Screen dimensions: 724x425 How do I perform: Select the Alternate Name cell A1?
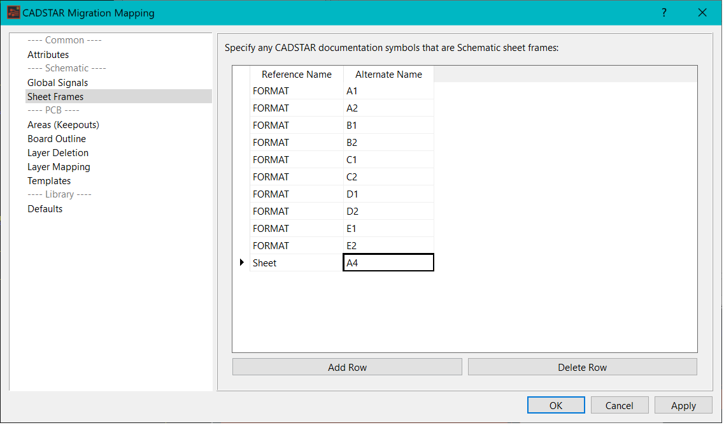389,91
